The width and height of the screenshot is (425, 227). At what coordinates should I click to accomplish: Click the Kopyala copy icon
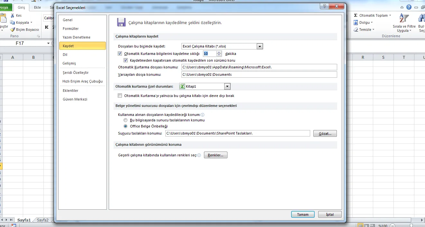[13, 22]
